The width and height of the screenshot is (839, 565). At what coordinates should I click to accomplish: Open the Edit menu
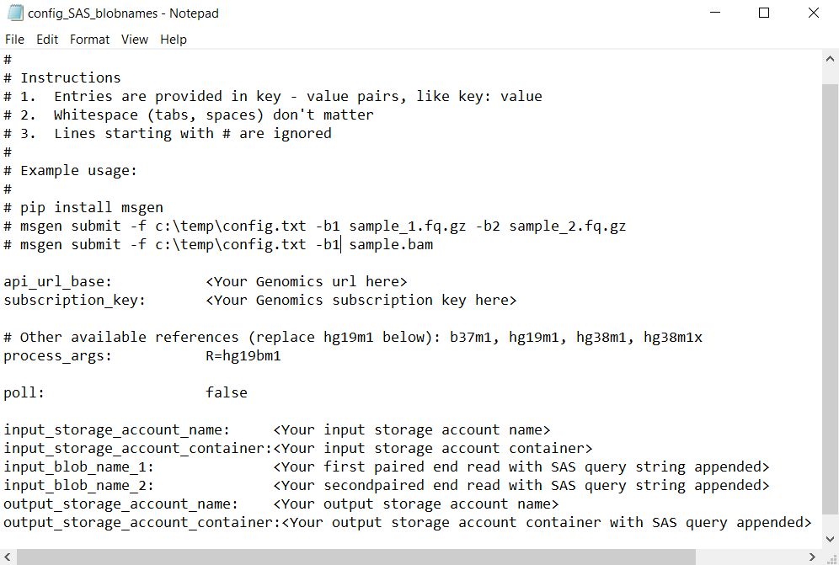46,39
